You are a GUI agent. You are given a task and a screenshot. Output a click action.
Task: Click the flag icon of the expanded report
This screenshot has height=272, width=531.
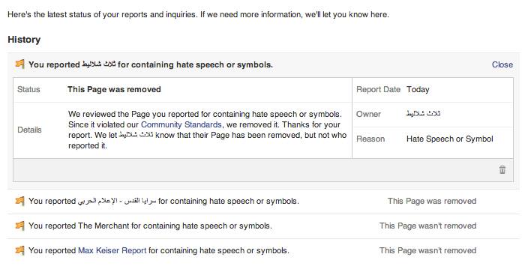20,64
